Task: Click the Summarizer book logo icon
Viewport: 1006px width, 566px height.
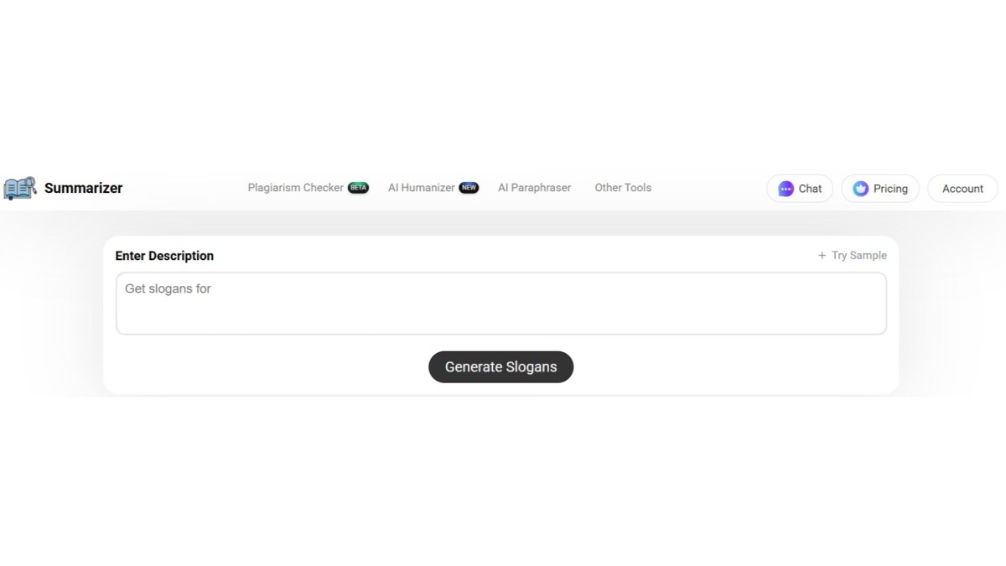Action: (x=20, y=188)
